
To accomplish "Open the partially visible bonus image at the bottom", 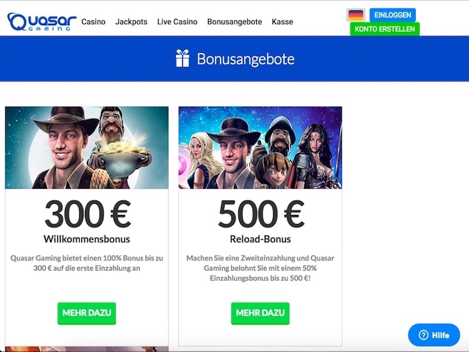I will 87,349.
